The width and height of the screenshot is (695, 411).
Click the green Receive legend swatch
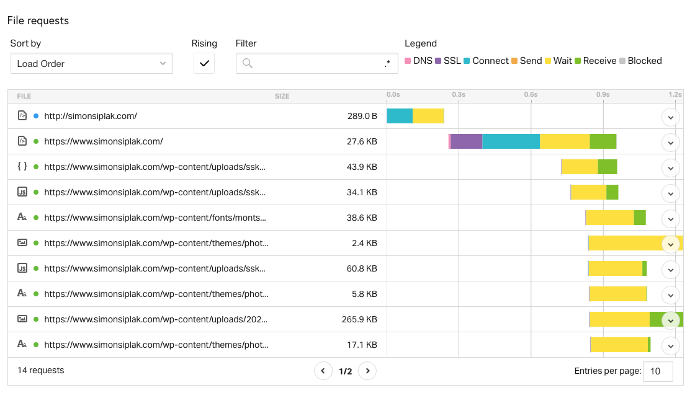click(578, 61)
